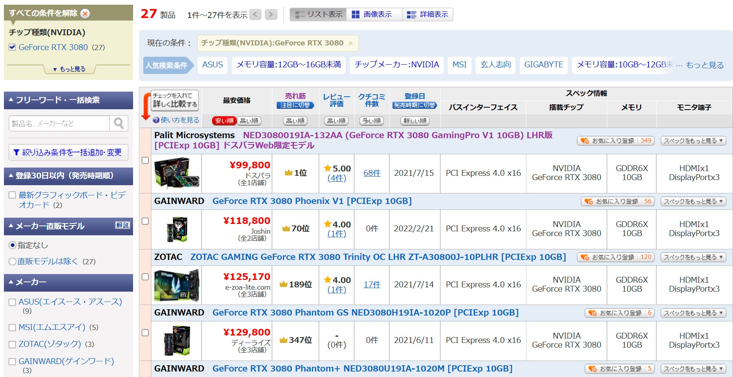Remove the GeForce RTX 3080 condition tag
Viewport: 733px width, 377px height.
point(351,43)
